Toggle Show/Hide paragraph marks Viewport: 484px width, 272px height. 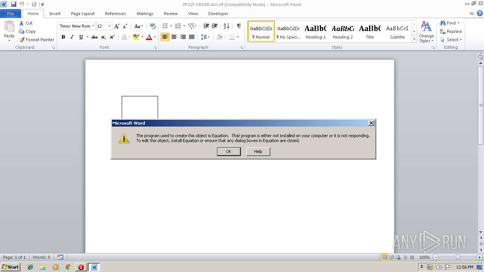(x=239, y=26)
